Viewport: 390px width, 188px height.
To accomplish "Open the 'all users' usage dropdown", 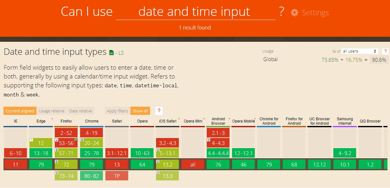I will point(360,51).
